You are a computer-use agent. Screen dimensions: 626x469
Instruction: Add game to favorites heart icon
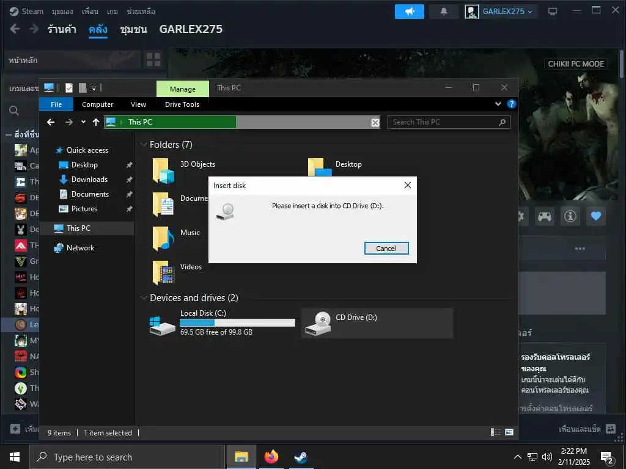click(595, 216)
